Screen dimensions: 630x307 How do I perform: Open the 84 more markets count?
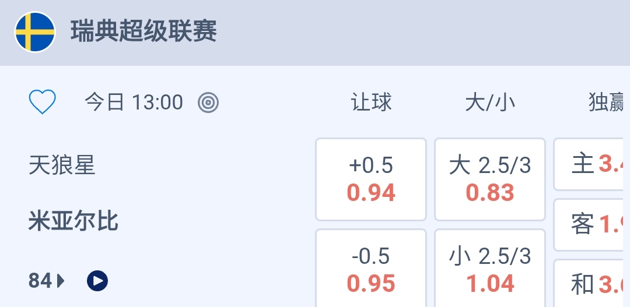(x=40, y=281)
